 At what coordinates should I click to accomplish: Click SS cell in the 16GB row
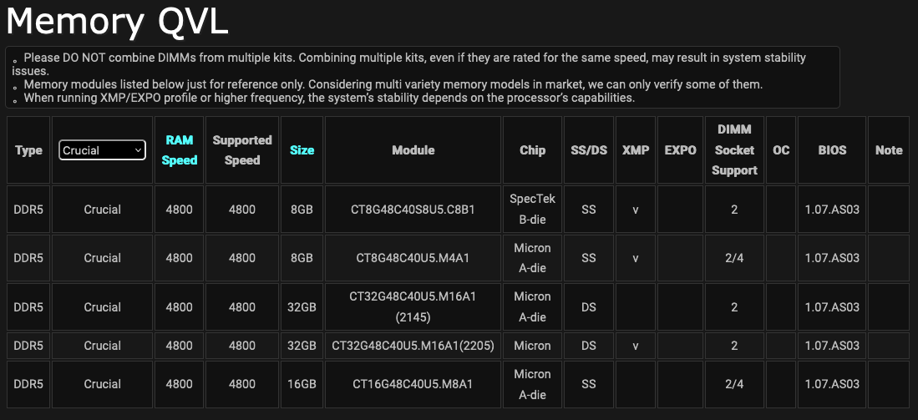click(x=589, y=384)
